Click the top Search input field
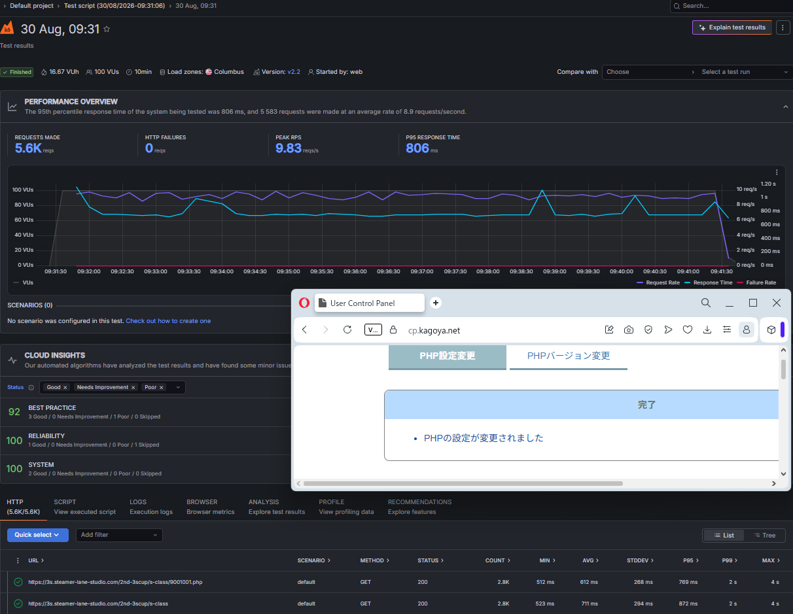The image size is (793, 614). [731, 6]
